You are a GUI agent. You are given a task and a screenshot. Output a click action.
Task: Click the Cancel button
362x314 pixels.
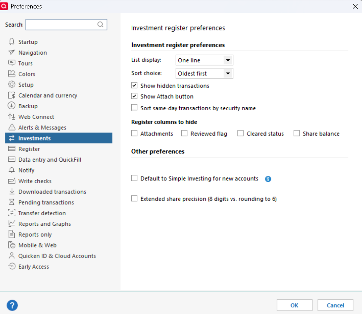point(335,305)
